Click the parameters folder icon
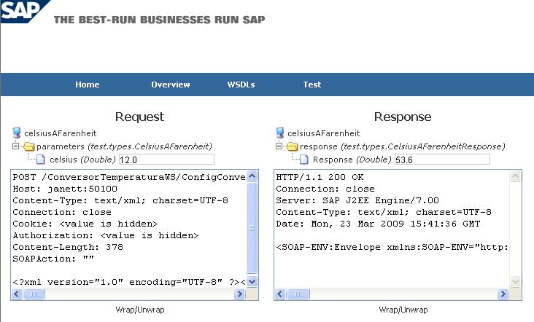534x322 pixels. (x=29, y=146)
